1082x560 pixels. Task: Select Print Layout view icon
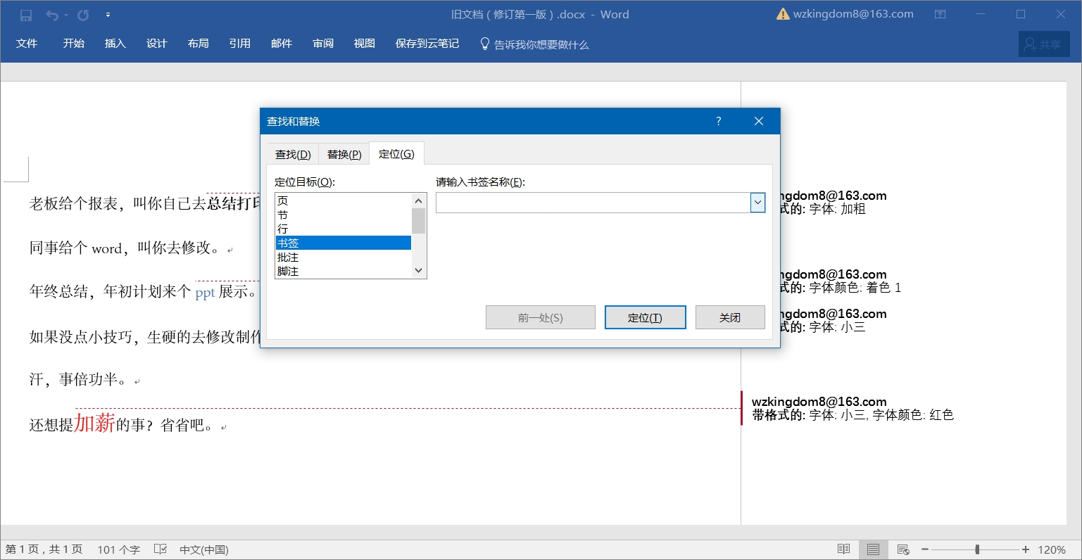(x=873, y=549)
